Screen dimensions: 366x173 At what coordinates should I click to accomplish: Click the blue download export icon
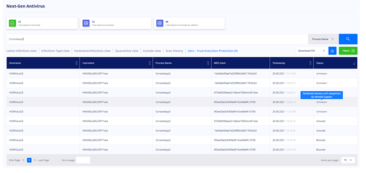tap(332, 51)
